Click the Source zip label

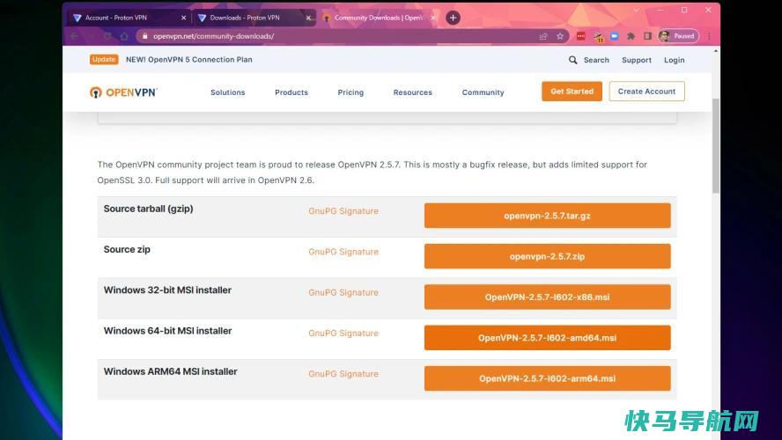127,249
